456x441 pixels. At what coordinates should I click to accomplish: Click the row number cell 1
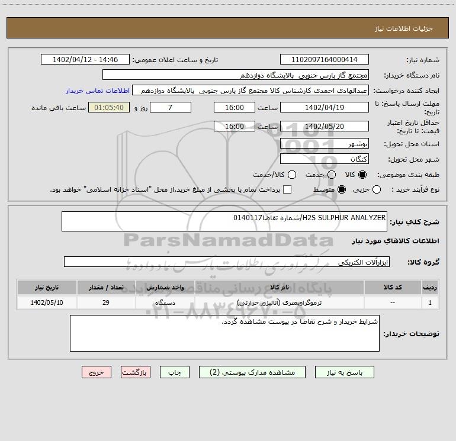(x=430, y=302)
